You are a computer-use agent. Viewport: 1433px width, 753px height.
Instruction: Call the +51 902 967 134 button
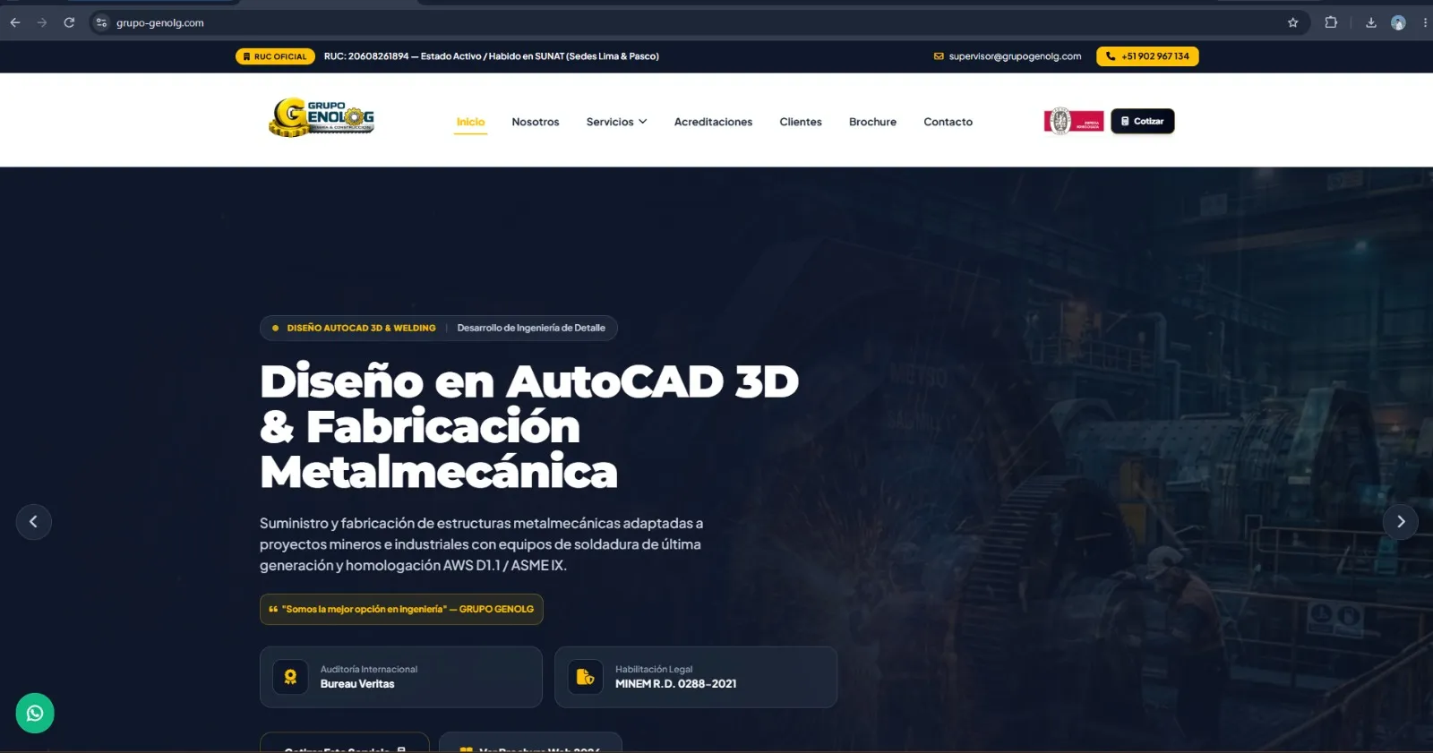[1147, 56]
